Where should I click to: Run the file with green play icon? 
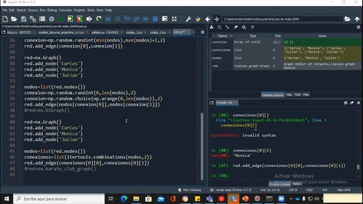pyautogui.click(x=61, y=19)
